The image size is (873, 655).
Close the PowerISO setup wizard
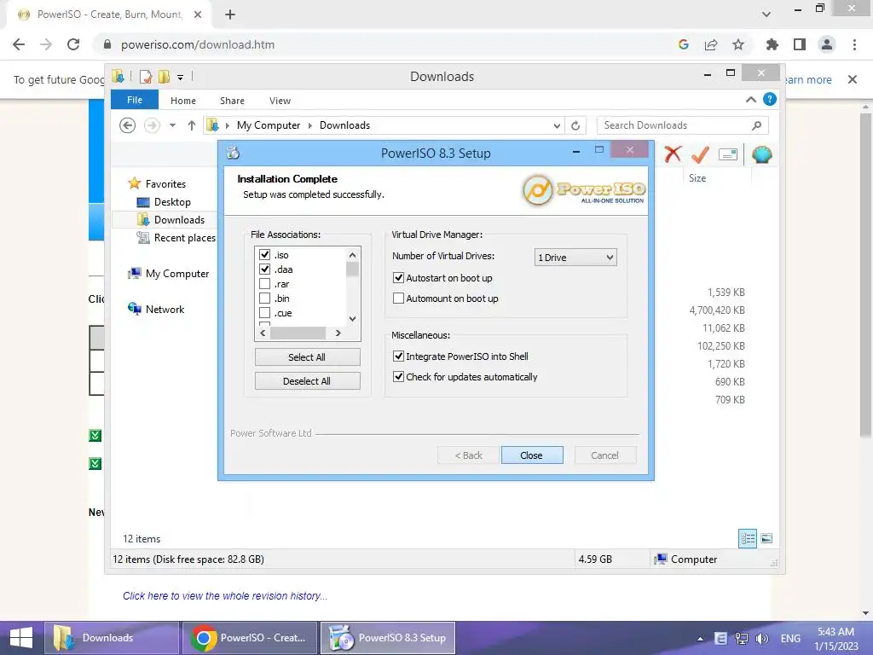pos(532,455)
